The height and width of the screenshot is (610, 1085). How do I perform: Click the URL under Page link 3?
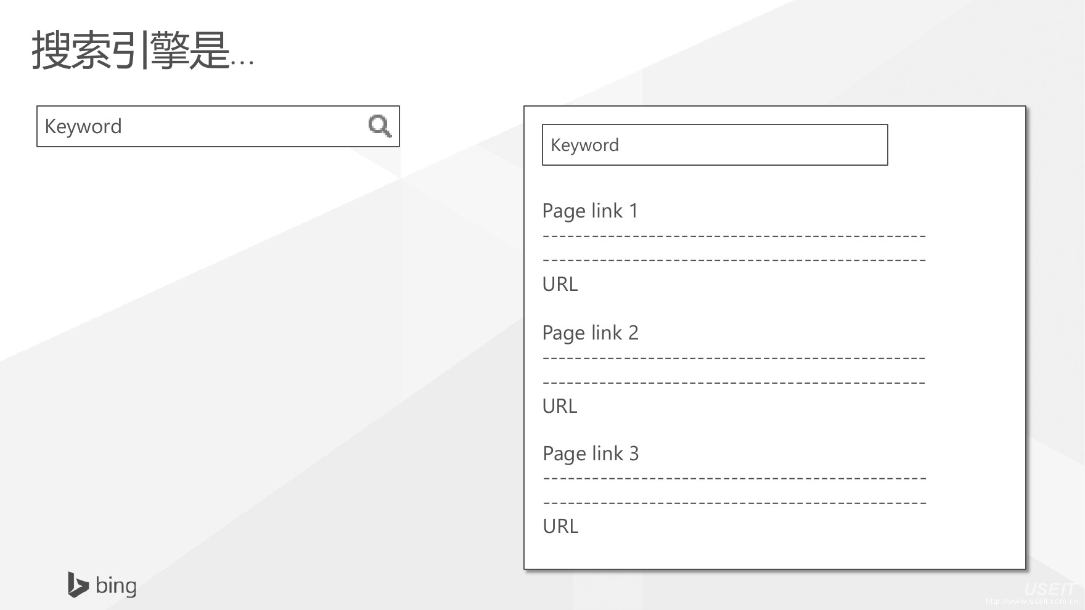pyautogui.click(x=560, y=526)
